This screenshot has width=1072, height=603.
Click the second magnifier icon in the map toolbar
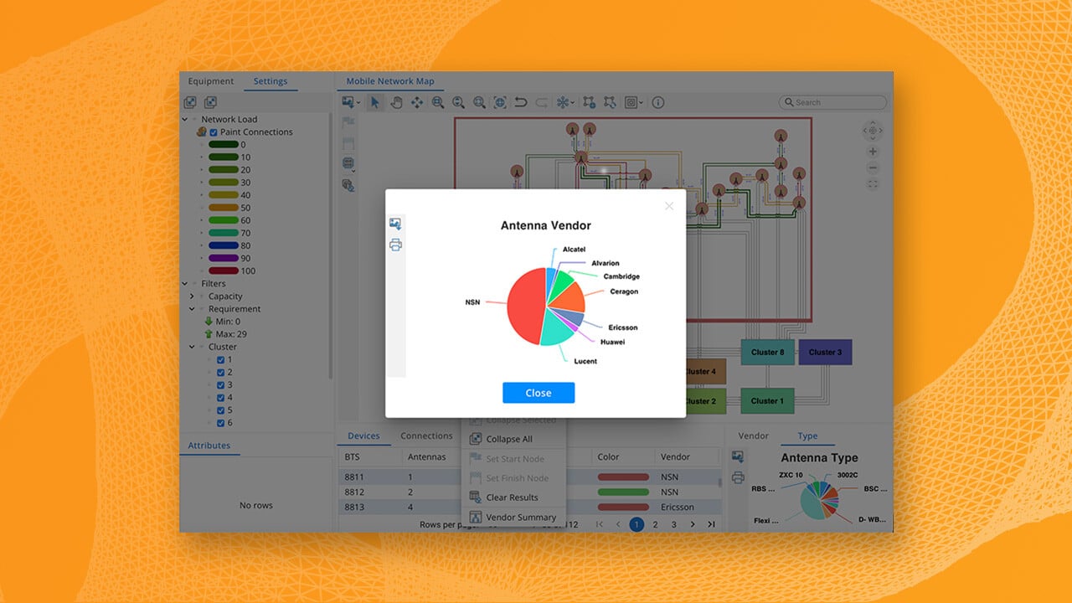[x=458, y=102]
